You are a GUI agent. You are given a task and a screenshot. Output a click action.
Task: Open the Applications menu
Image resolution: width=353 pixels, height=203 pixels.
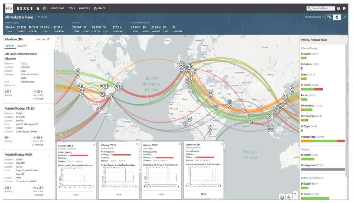[57, 8]
